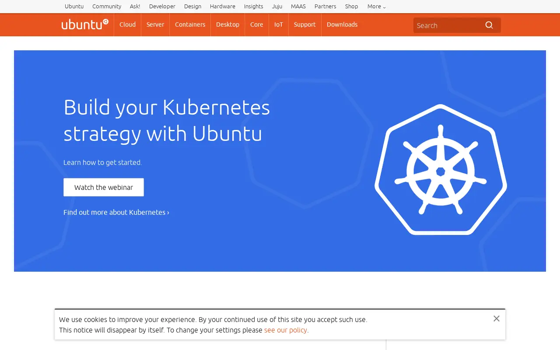Click the Kubernetes wheel logo
The image size is (560, 350).
point(441,170)
